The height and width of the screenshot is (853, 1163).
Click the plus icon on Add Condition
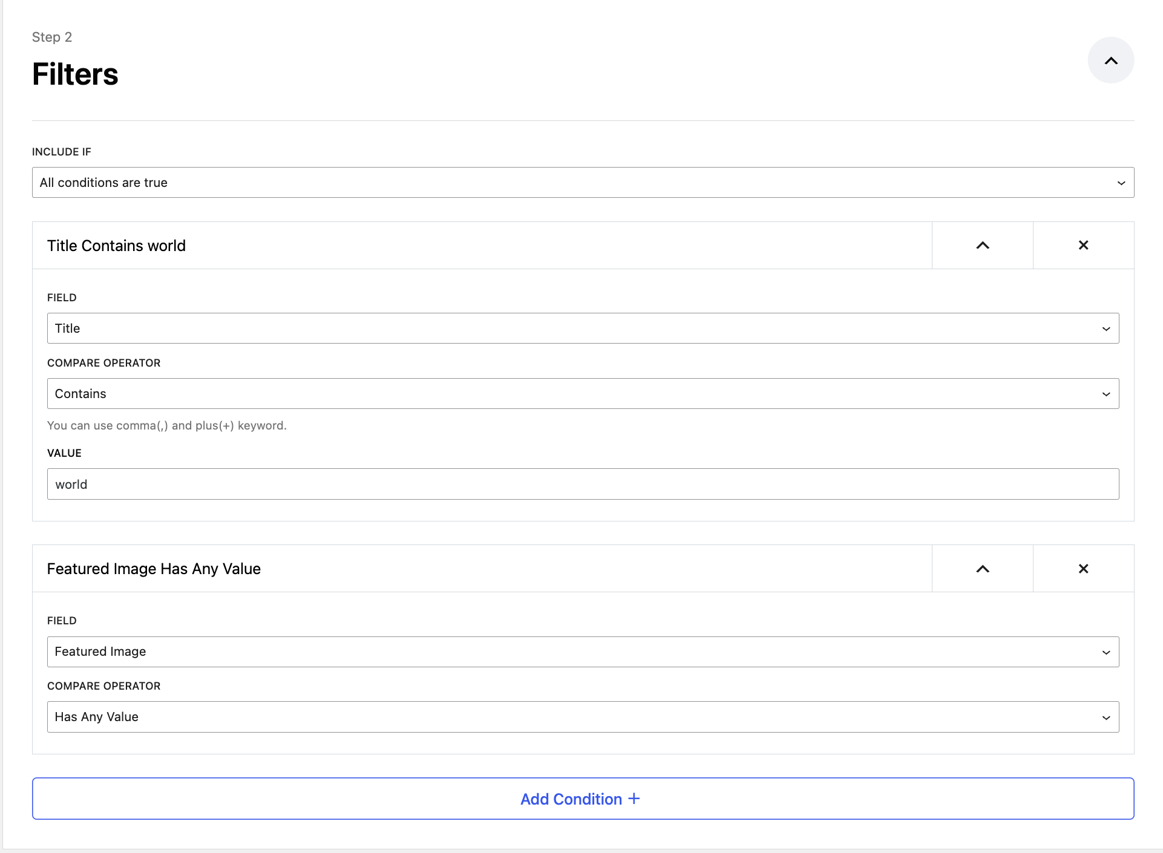click(x=634, y=799)
